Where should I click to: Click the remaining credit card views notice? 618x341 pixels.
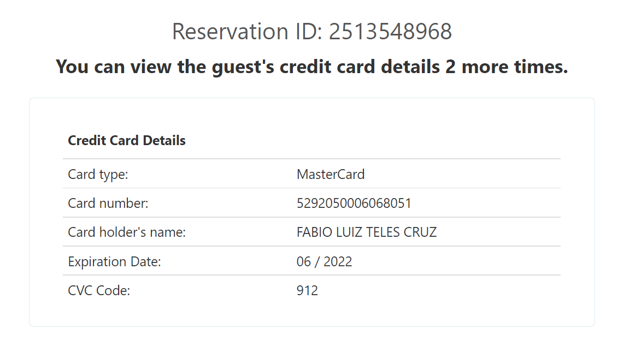311,67
